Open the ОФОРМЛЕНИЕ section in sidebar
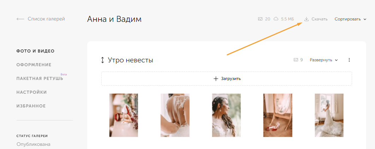The height and width of the screenshot is (149, 375). click(x=34, y=65)
